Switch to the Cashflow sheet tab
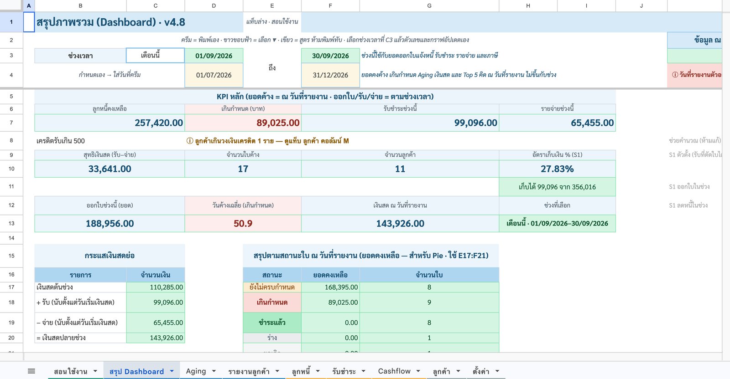This screenshot has width=730, height=379. 394,371
